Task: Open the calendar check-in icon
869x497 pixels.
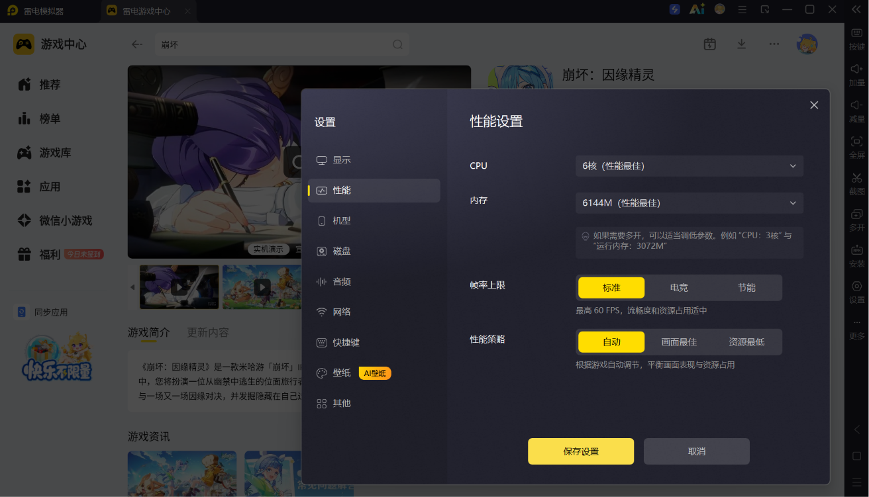Action: point(709,44)
